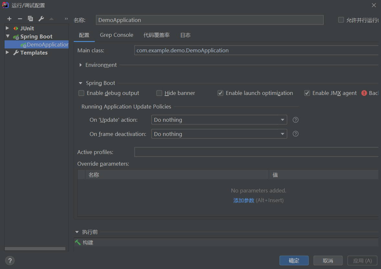Open help for On 'Update' action
This screenshot has height=269, width=381.
(296, 120)
